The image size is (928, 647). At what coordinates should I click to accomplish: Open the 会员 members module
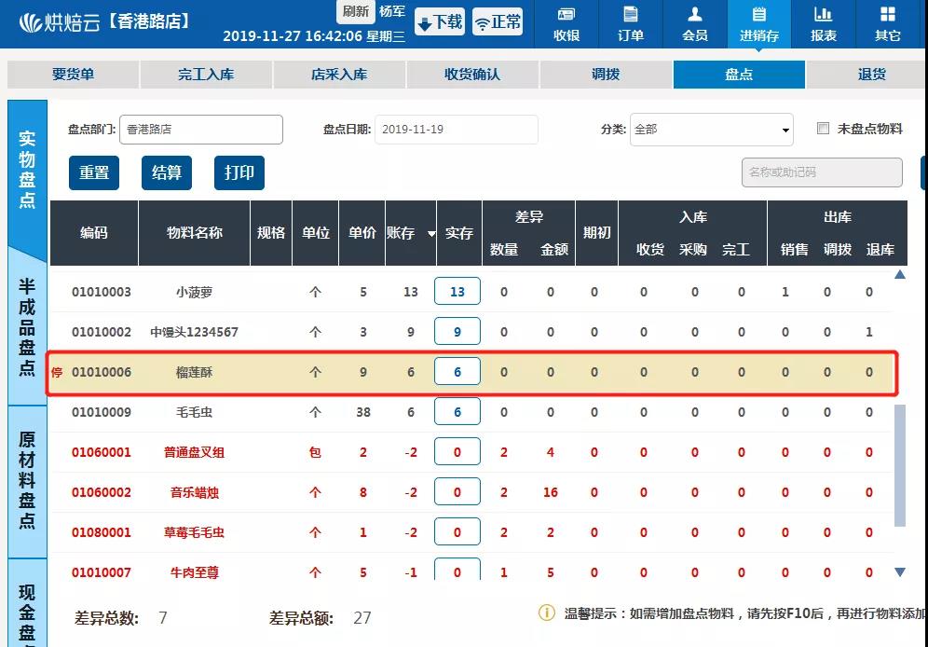(x=694, y=25)
